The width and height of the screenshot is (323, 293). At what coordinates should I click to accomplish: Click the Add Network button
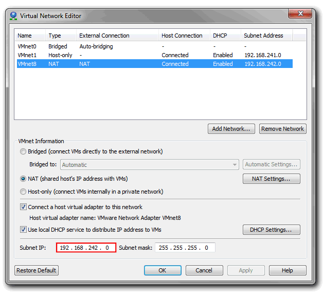click(231, 129)
